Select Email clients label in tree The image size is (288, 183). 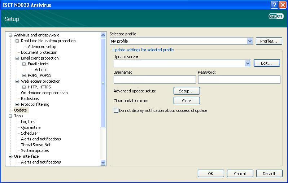(x=38, y=64)
